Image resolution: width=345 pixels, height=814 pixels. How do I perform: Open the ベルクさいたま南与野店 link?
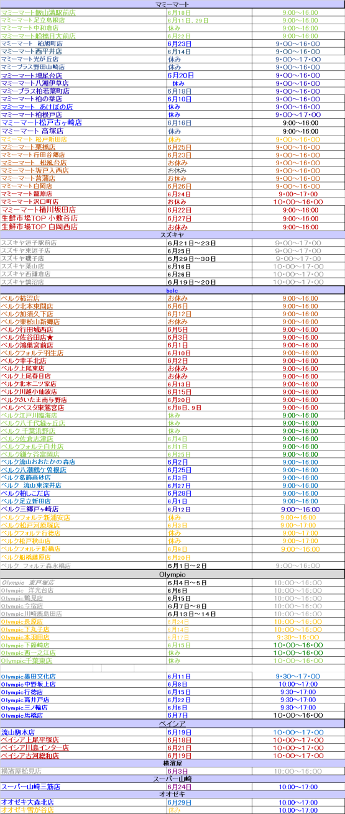(x=34, y=400)
